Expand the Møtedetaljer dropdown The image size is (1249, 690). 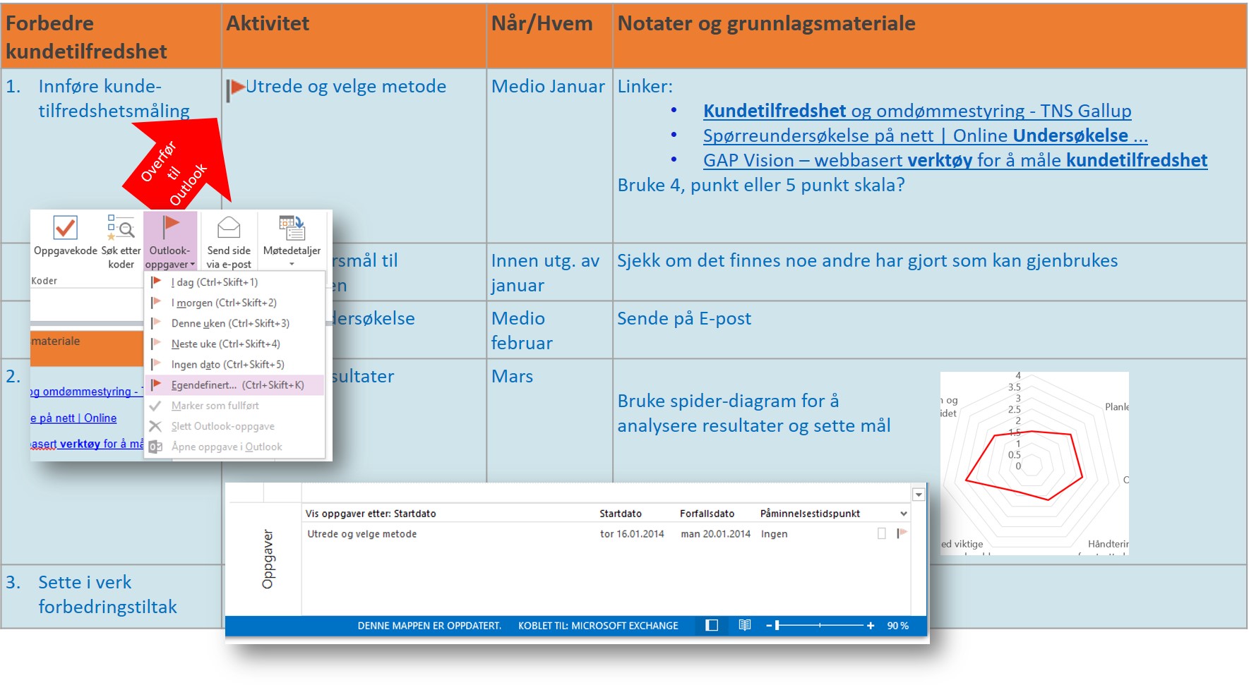click(x=292, y=264)
